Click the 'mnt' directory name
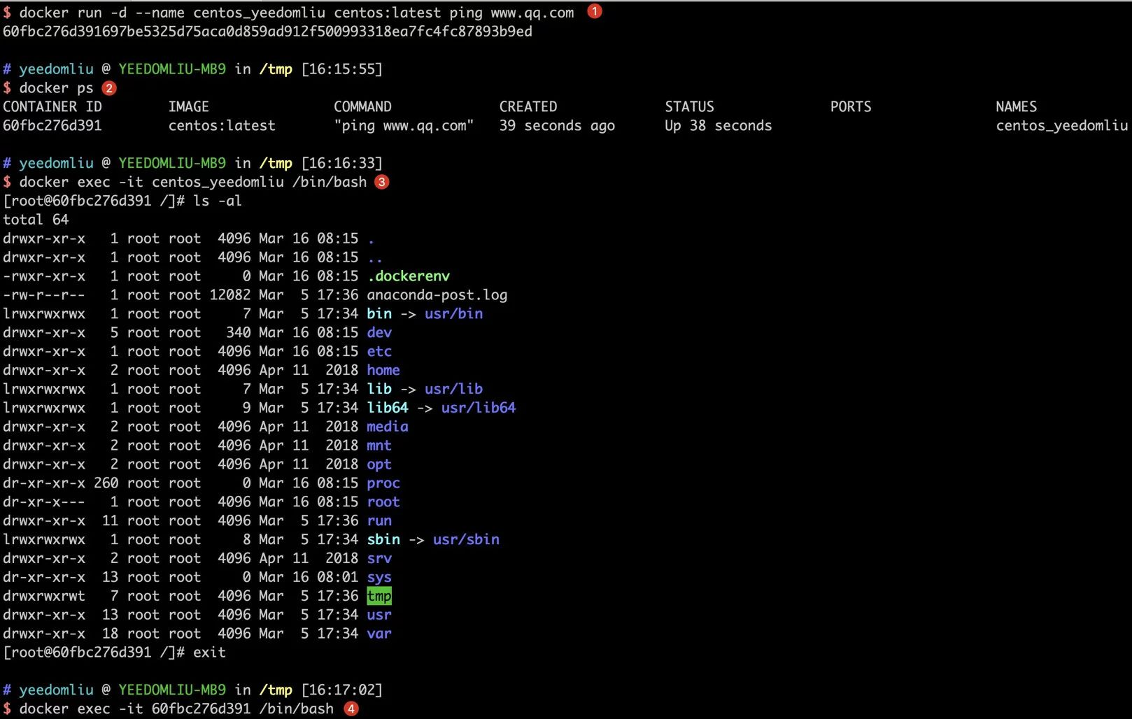Screen dimensions: 1132x719 click(x=379, y=446)
